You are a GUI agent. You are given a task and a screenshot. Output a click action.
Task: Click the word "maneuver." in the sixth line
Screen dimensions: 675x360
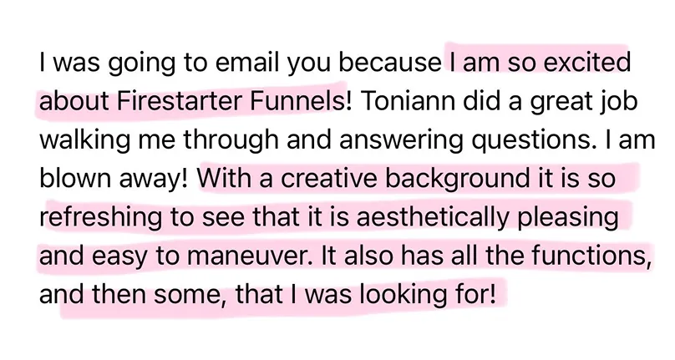tap(248, 256)
